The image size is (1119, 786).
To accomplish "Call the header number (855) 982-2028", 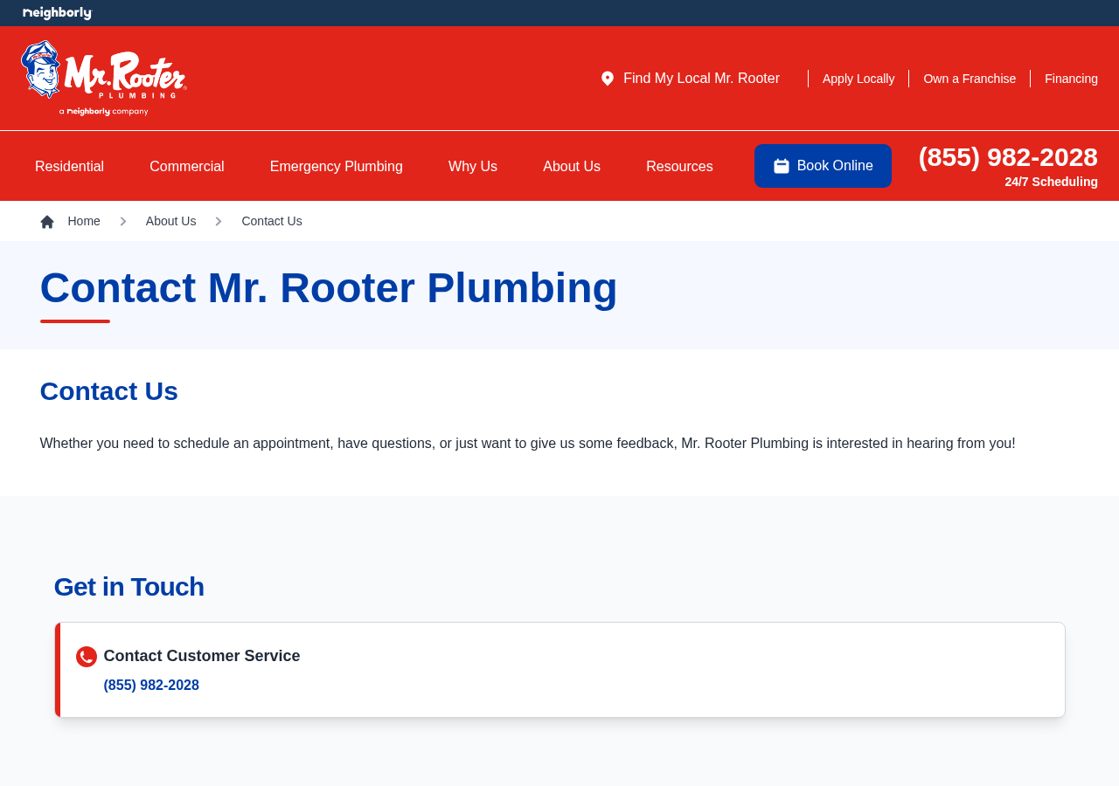I will pos(1008,157).
